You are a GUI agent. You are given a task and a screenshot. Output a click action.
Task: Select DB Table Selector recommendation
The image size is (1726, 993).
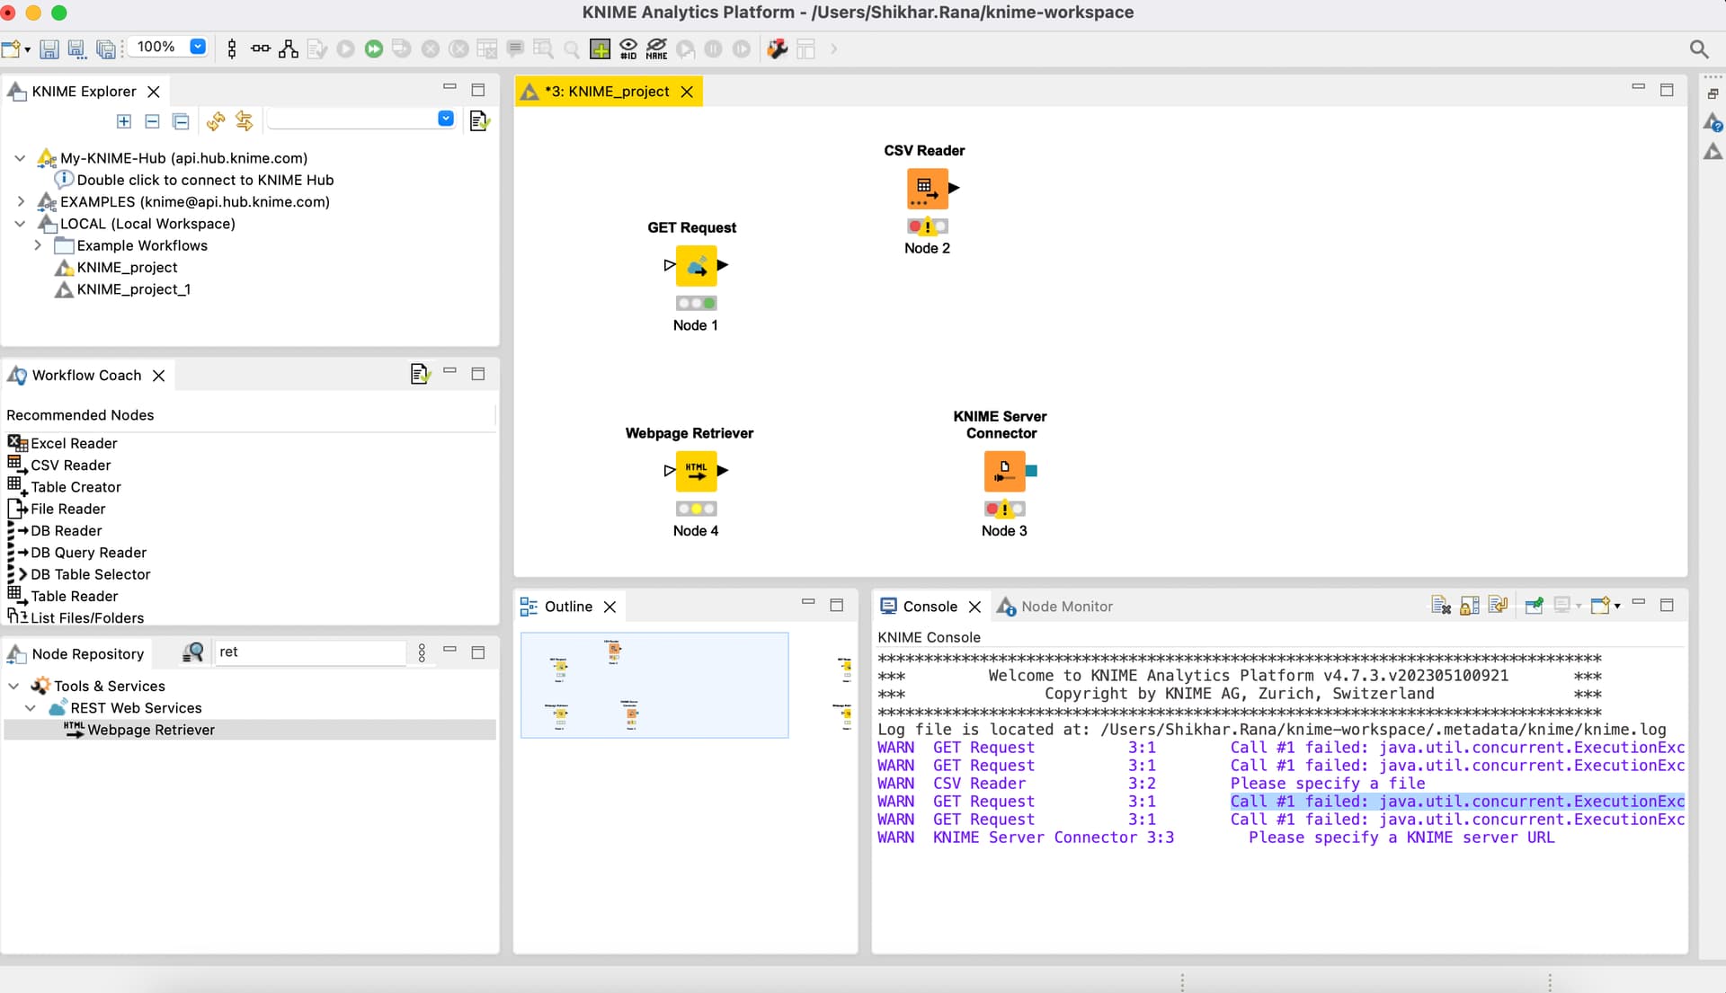(x=90, y=574)
